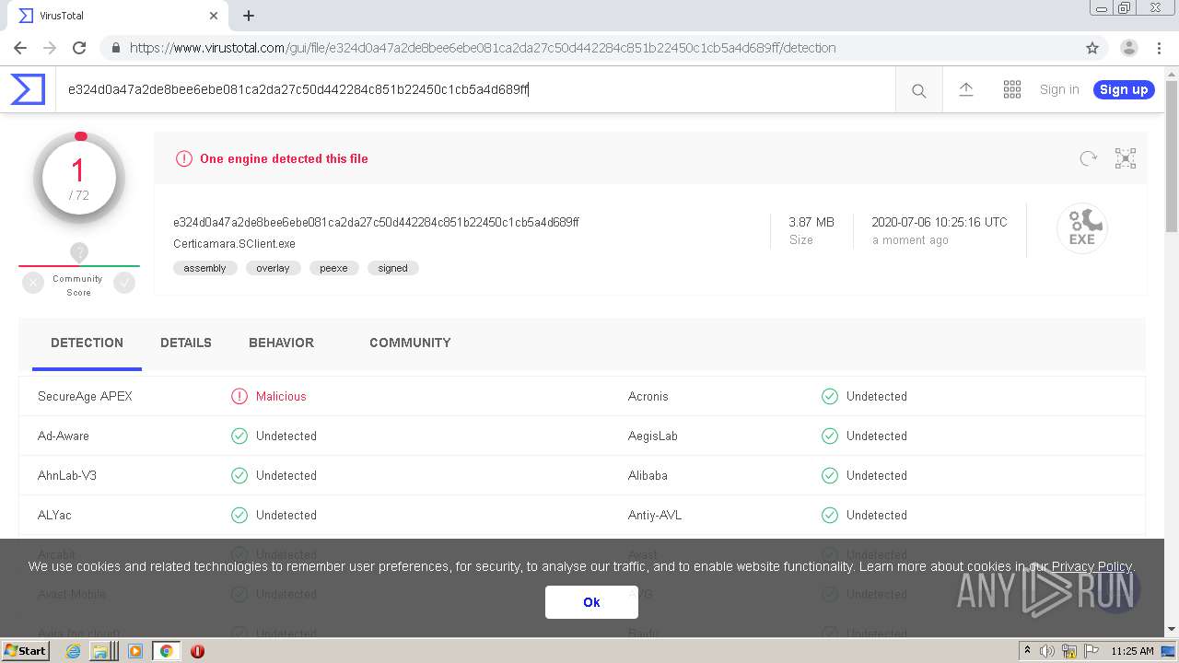This screenshot has height=663, width=1179.
Task: Click the Malicious warning icon for SecureAge APEX
Action: click(239, 396)
